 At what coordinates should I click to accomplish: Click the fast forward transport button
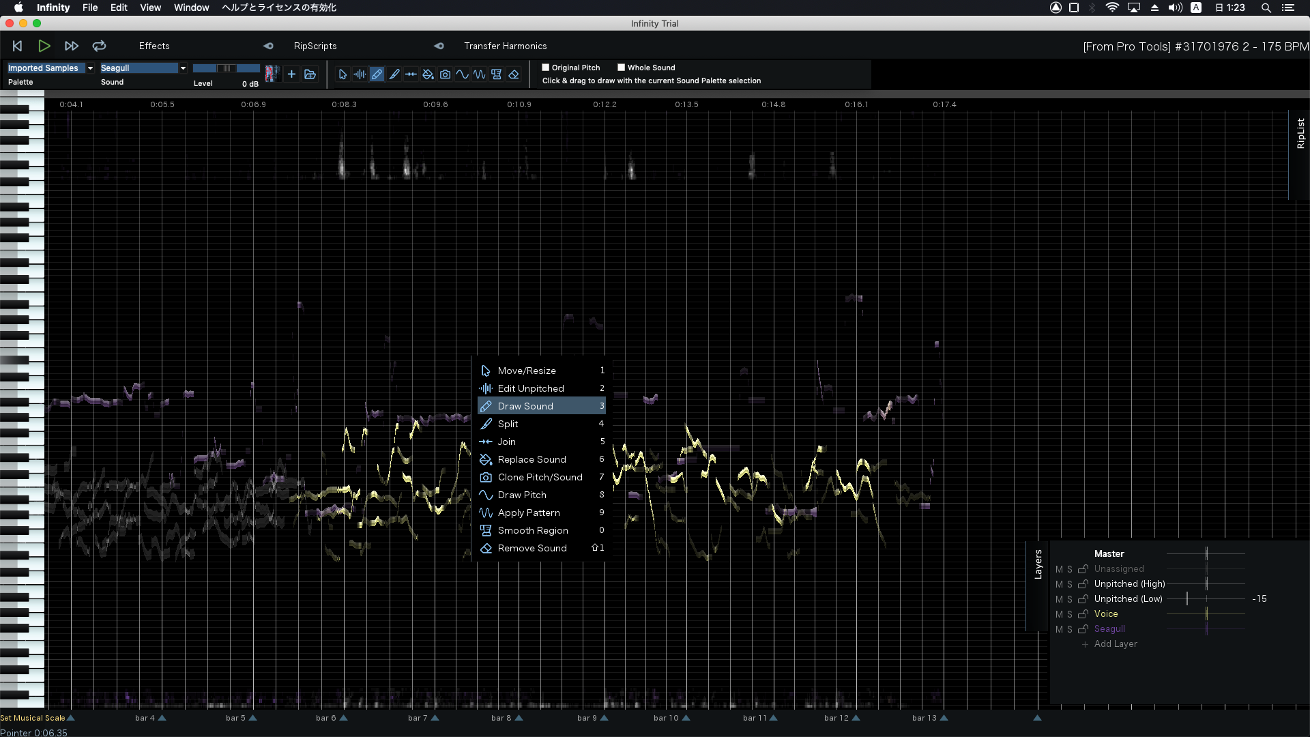click(x=72, y=46)
